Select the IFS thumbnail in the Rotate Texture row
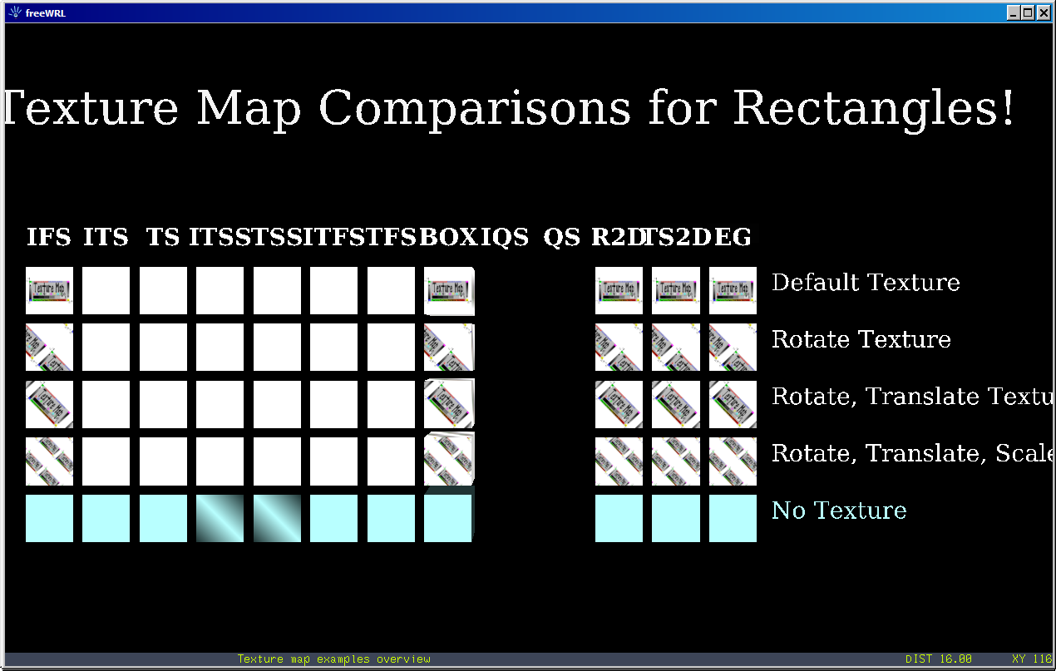This screenshot has height=671, width=1056. tap(49, 347)
